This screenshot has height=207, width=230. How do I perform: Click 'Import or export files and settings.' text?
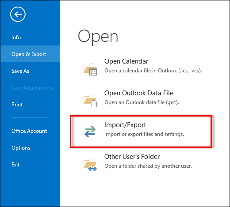[144, 134]
